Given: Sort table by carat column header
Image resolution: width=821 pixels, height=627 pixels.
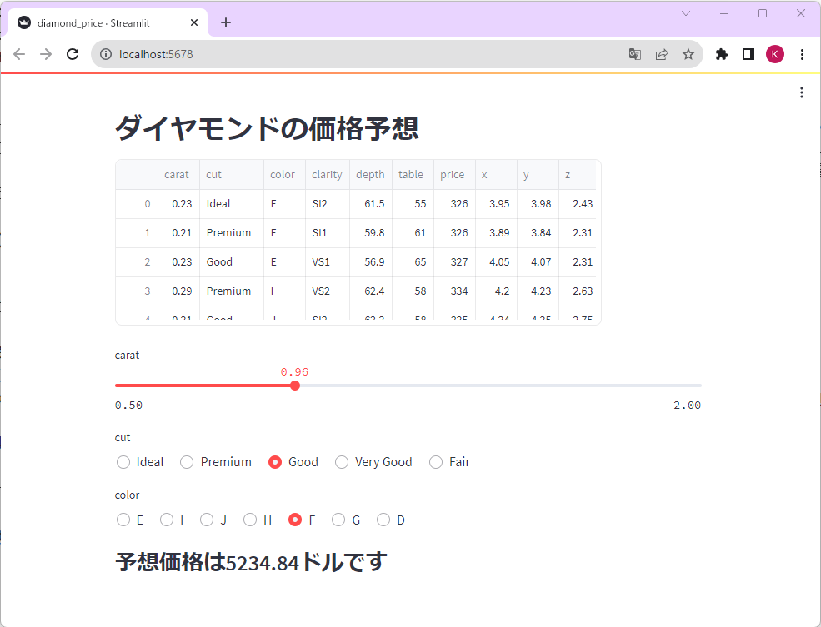Looking at the screenshot, I should tap(178, 175).
